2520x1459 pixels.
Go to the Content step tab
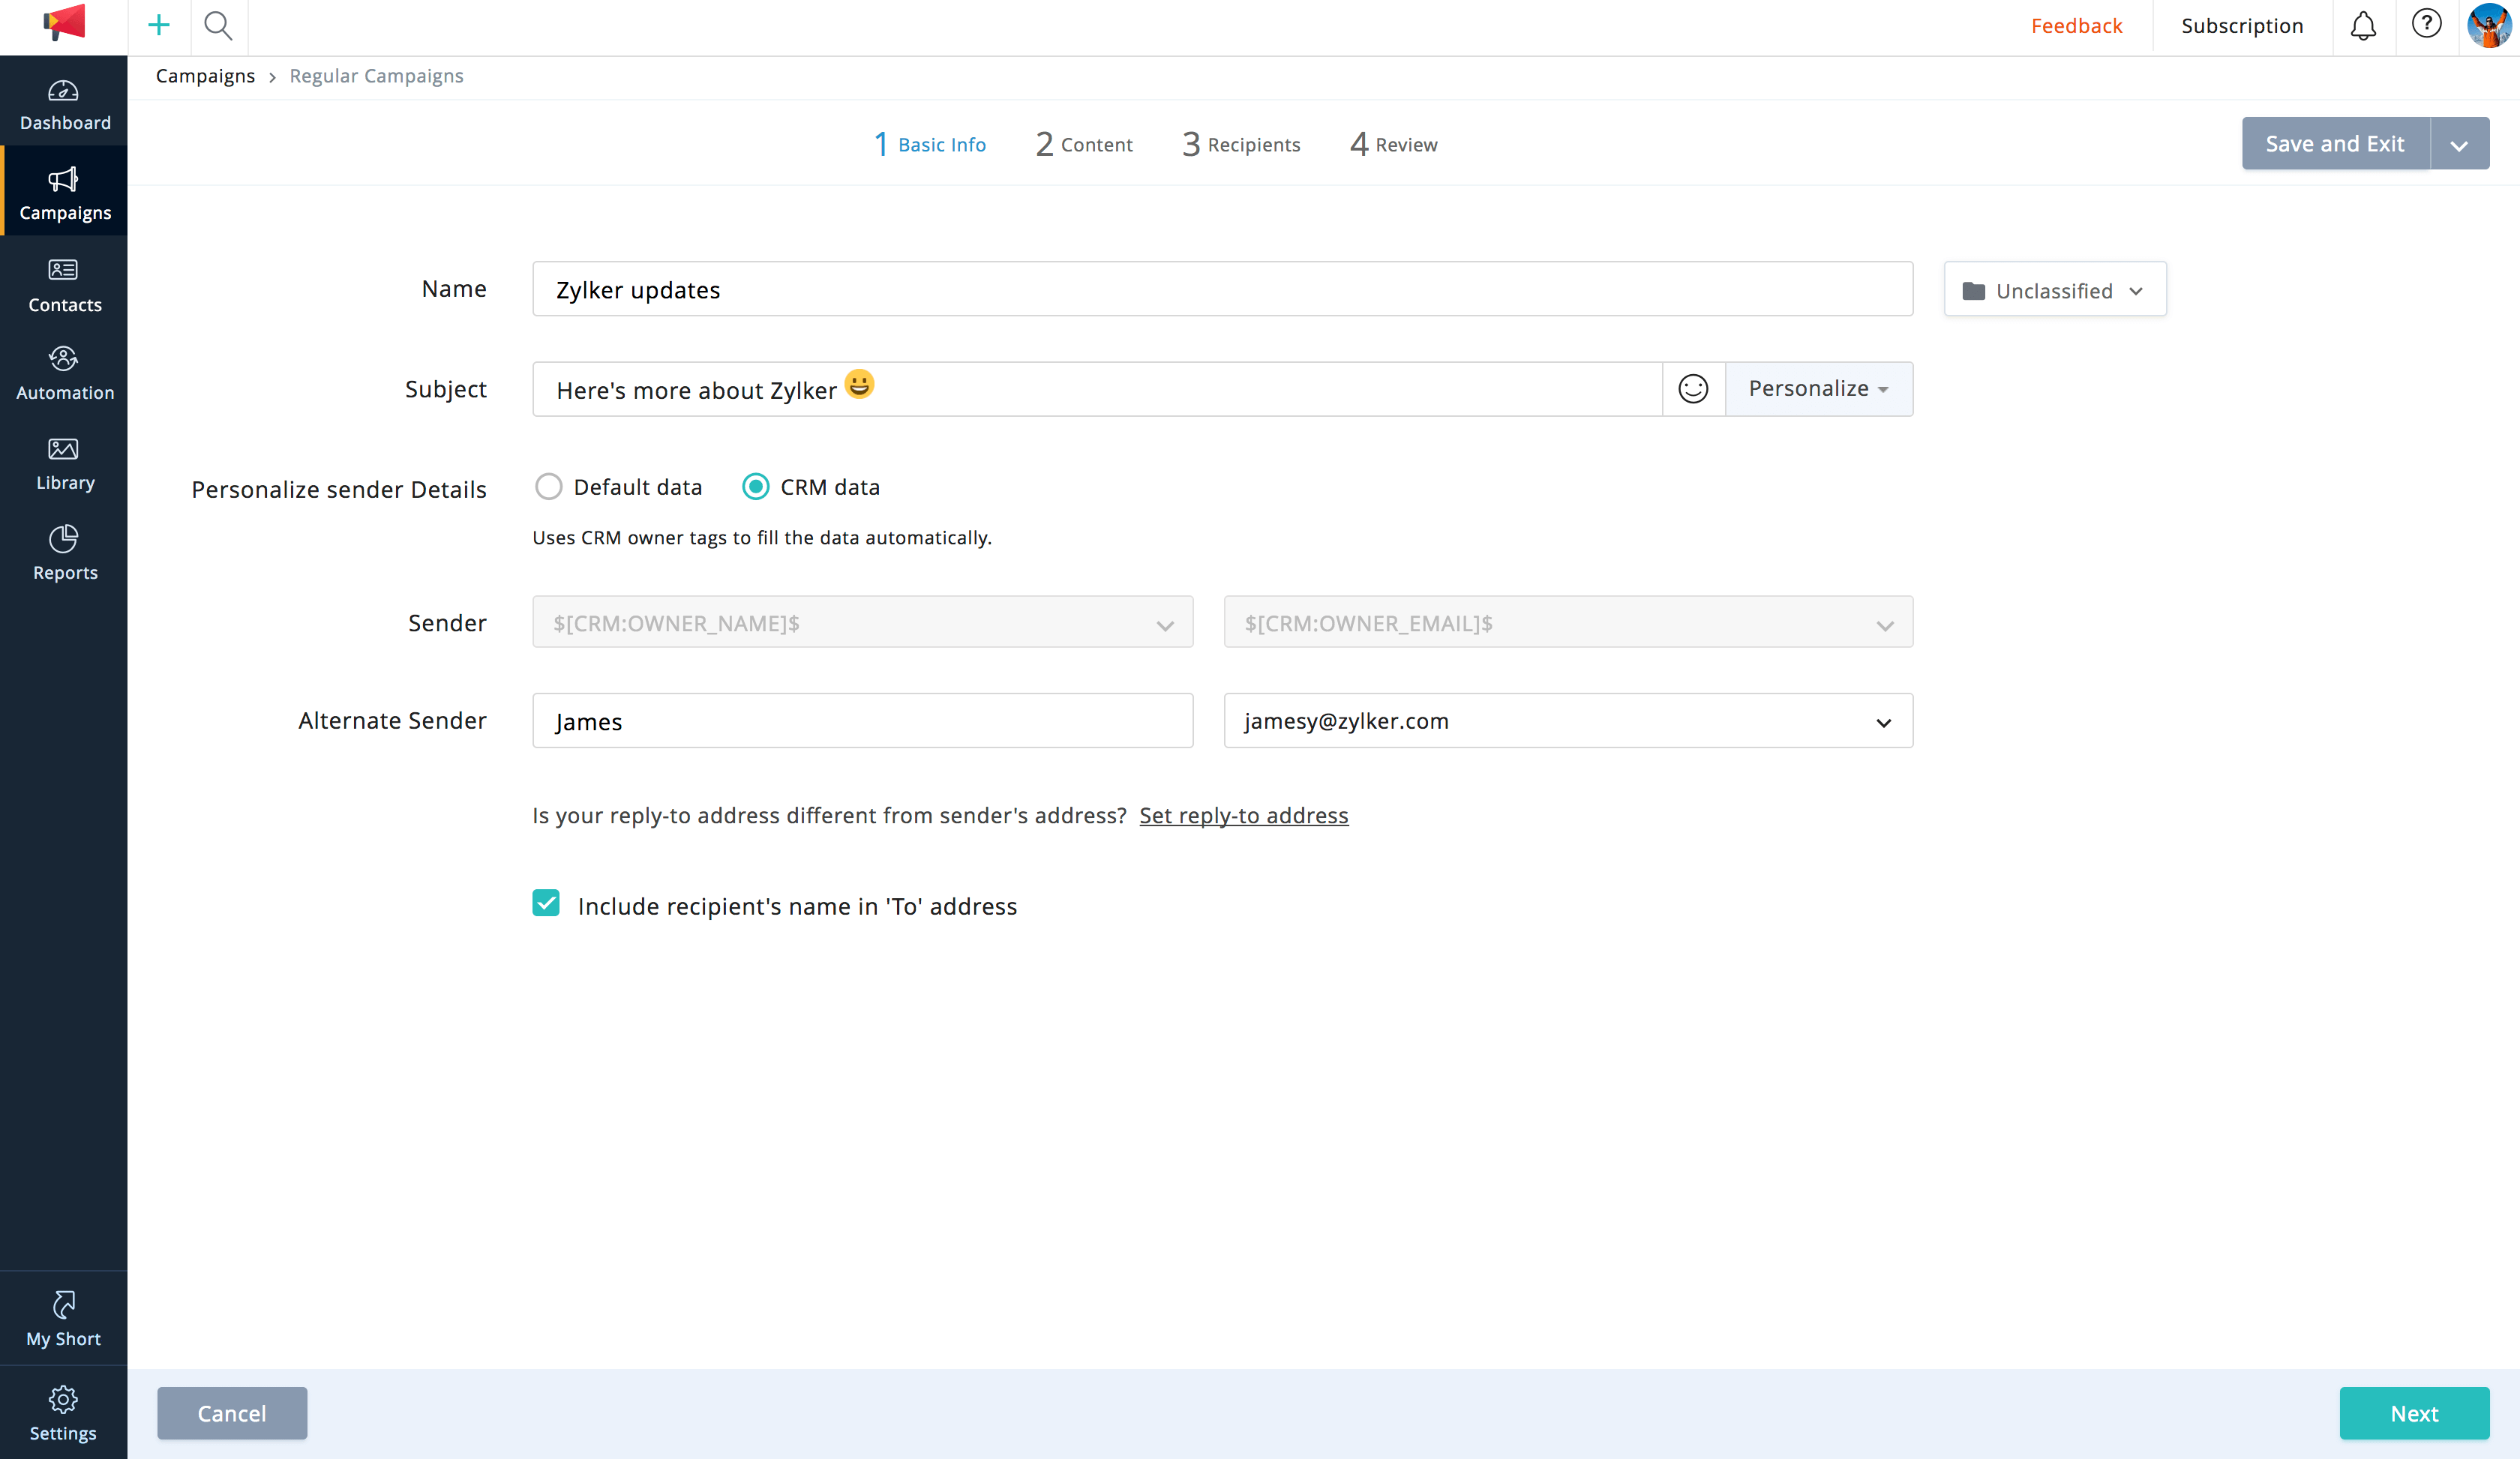pos(1084,144)
